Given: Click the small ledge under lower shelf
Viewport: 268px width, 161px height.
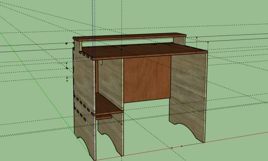Looking at the screenshot, I should [104, 117].
